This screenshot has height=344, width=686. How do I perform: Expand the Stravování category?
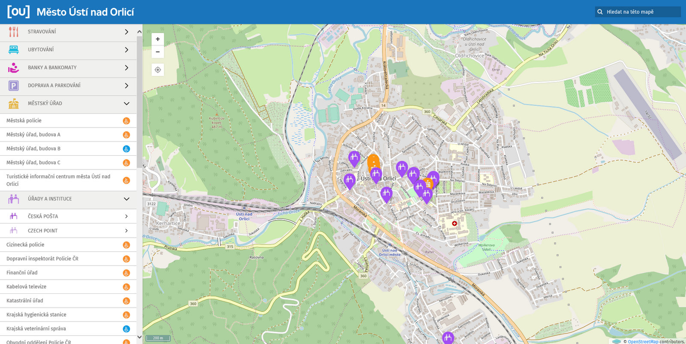(x=68, y=32)
